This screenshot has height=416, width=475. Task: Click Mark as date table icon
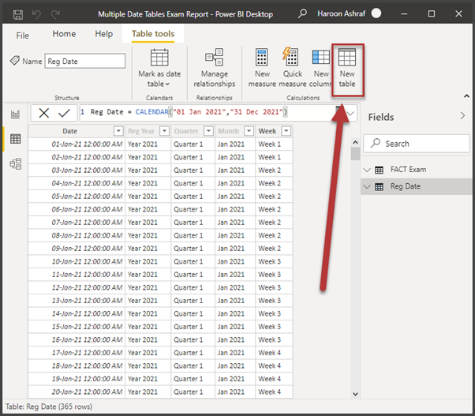coord(159,58)
